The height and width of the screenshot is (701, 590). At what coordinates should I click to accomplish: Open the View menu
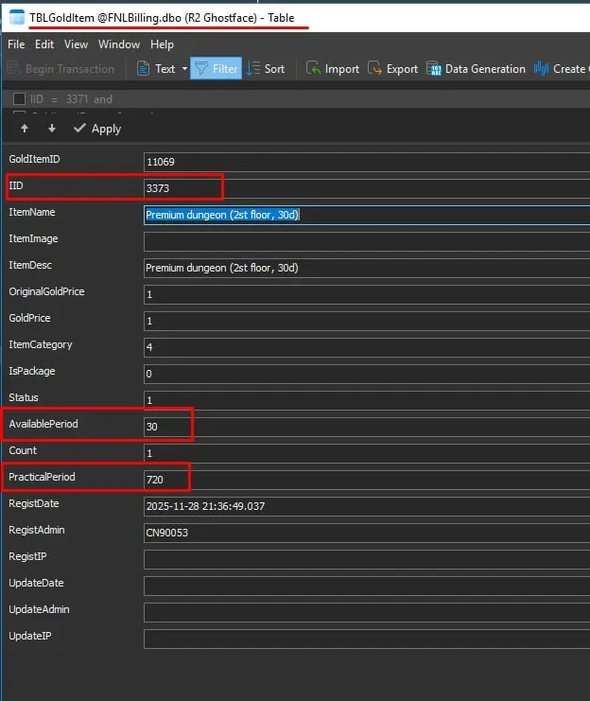[x=76, y=44]
